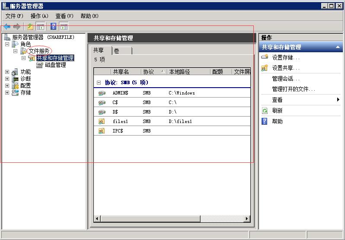The width and height of the screenshot is (345, 240).
Task: Click 管理打开的文件... action link
Action: (294, 89)
